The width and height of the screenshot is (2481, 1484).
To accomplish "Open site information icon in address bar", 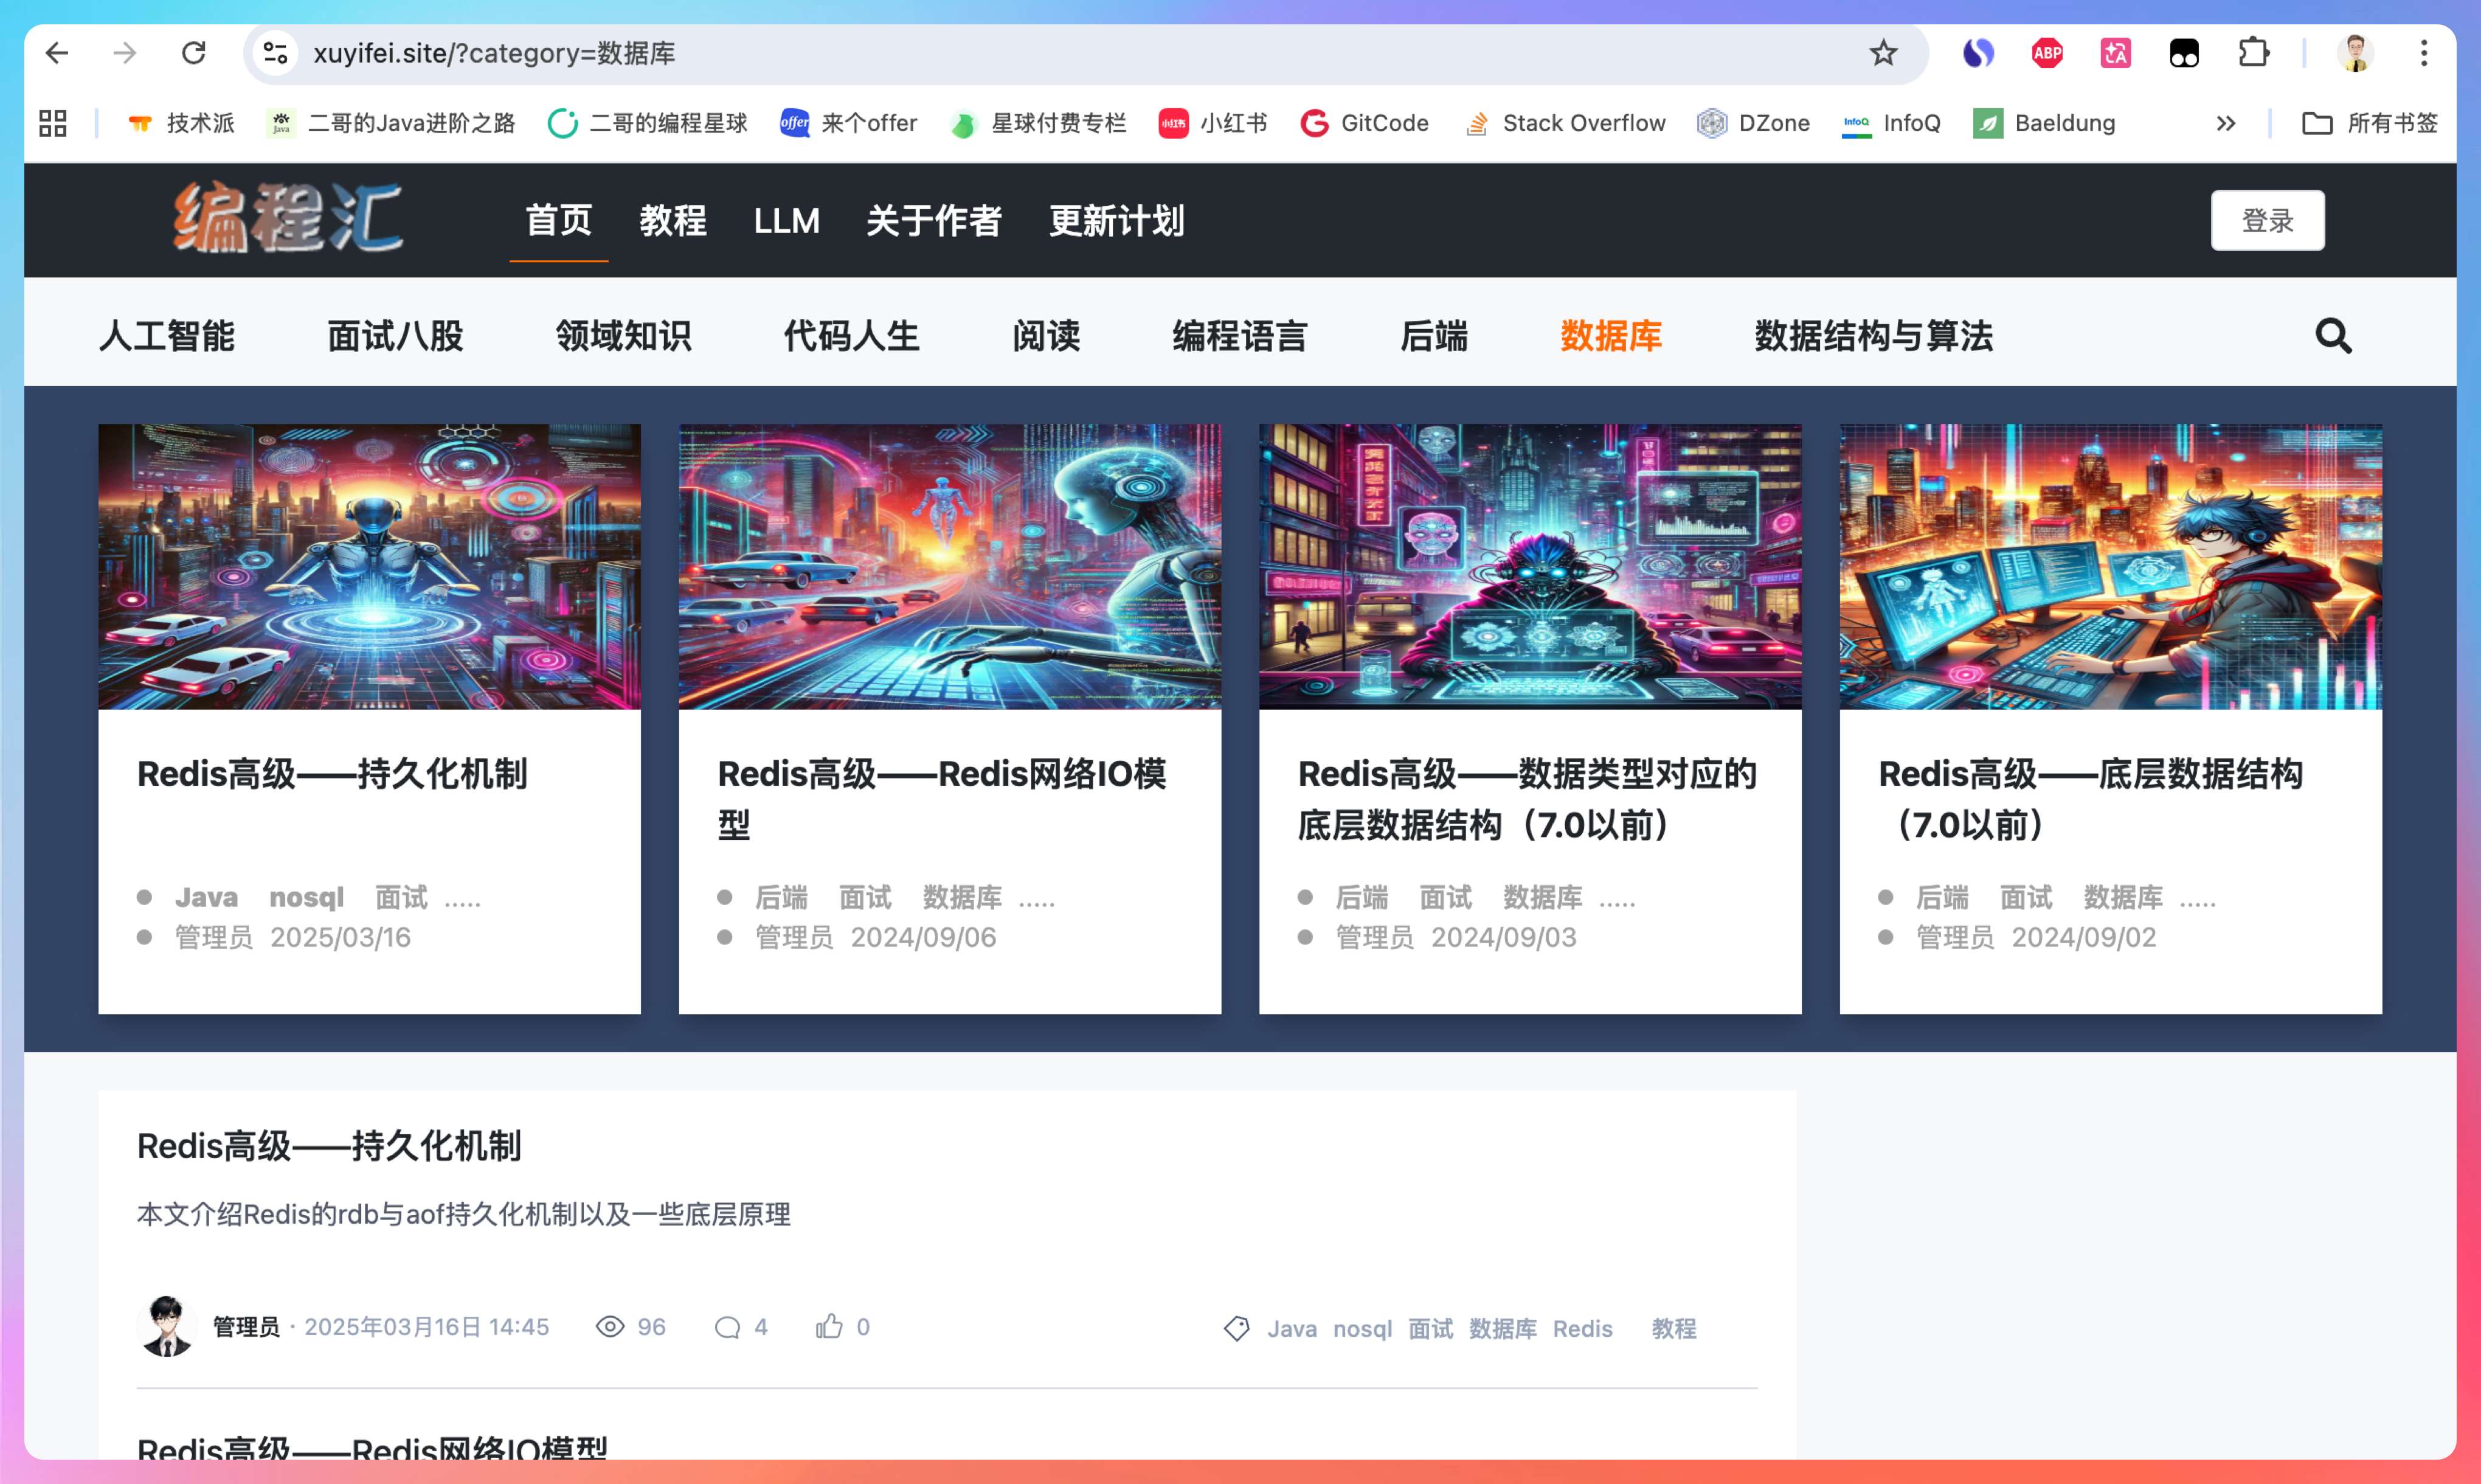I will coord(275,53).
